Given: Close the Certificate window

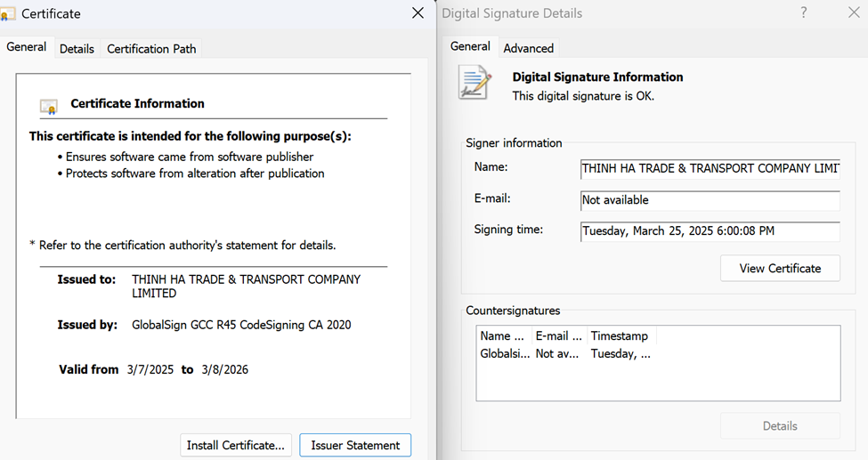Looking at the screenshot, I should [418, 12].
